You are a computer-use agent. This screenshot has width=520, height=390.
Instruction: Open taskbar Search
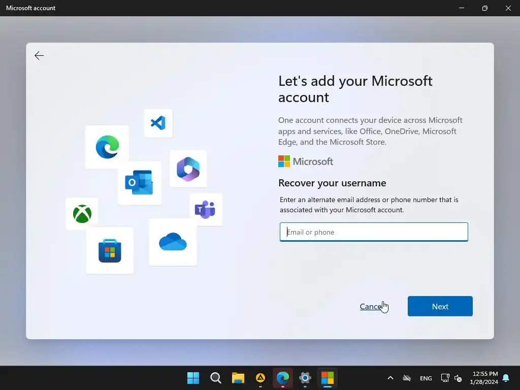pos(215,378)
